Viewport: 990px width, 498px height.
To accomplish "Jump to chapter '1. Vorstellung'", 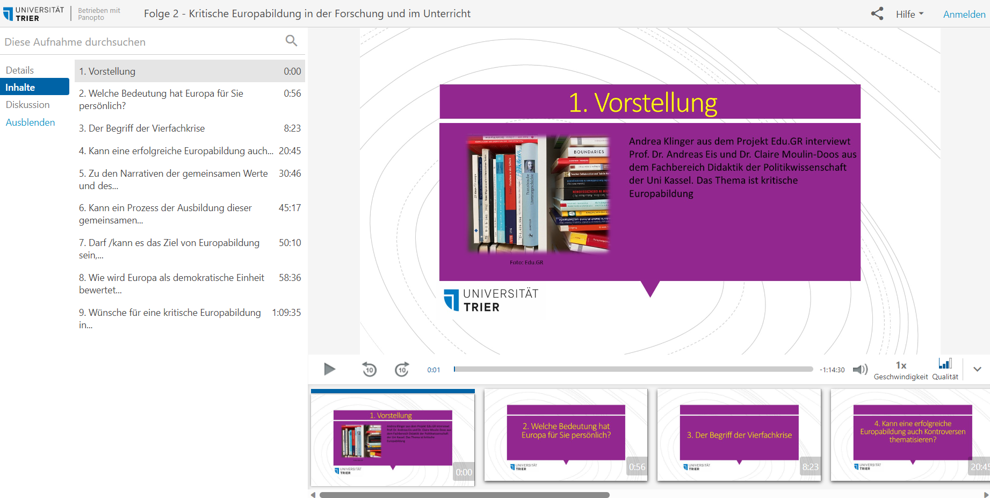I will coord(190,71).
